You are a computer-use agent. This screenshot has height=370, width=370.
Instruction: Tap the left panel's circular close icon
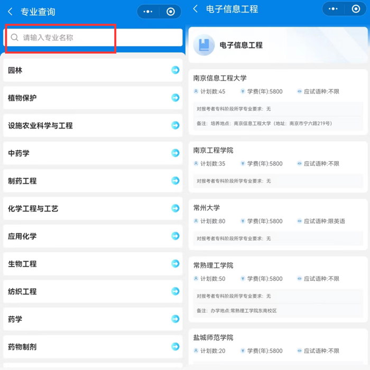(170, 12)
